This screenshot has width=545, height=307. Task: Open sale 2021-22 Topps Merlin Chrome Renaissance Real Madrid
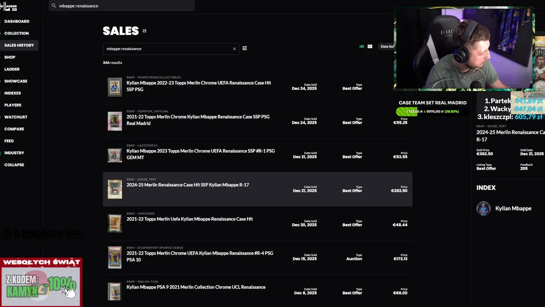198,120
